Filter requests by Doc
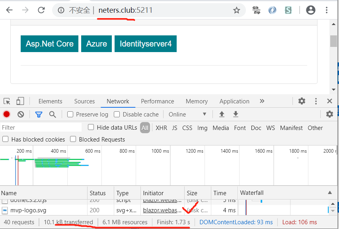The width and height of the screenshot is (339, 229). tap(256, 128)
